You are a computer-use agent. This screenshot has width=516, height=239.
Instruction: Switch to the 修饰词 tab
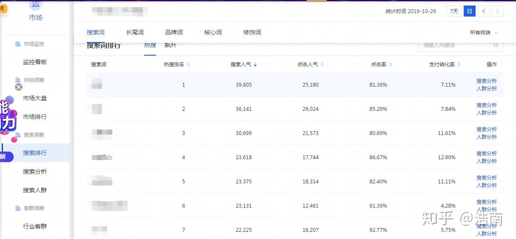click(252, 32)
